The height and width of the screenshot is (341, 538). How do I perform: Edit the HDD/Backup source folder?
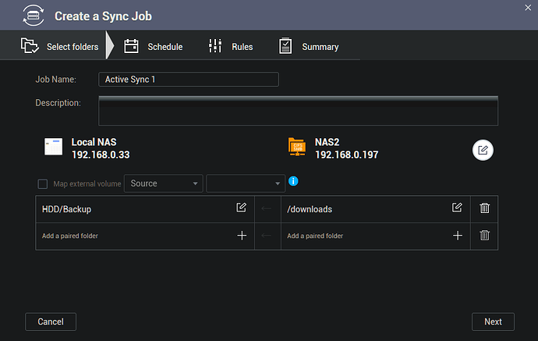pyautogui.click(x=241, y=208)
